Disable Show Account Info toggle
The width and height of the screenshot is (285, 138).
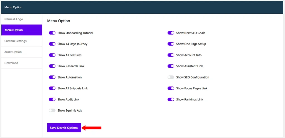click(171, 55)
